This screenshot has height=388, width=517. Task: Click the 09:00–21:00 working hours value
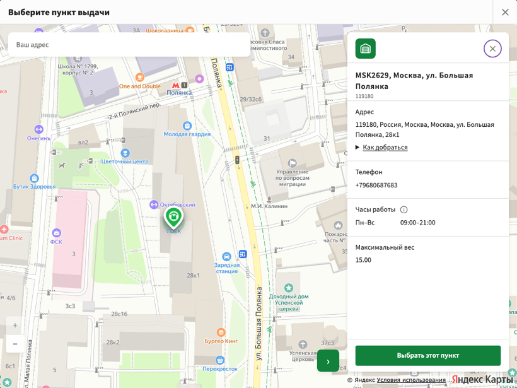click(418, 223)
